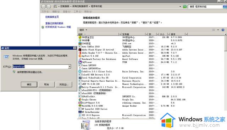Open the view options dropdown arrow
The image size is (227, 130).
(x=218, y=30)
